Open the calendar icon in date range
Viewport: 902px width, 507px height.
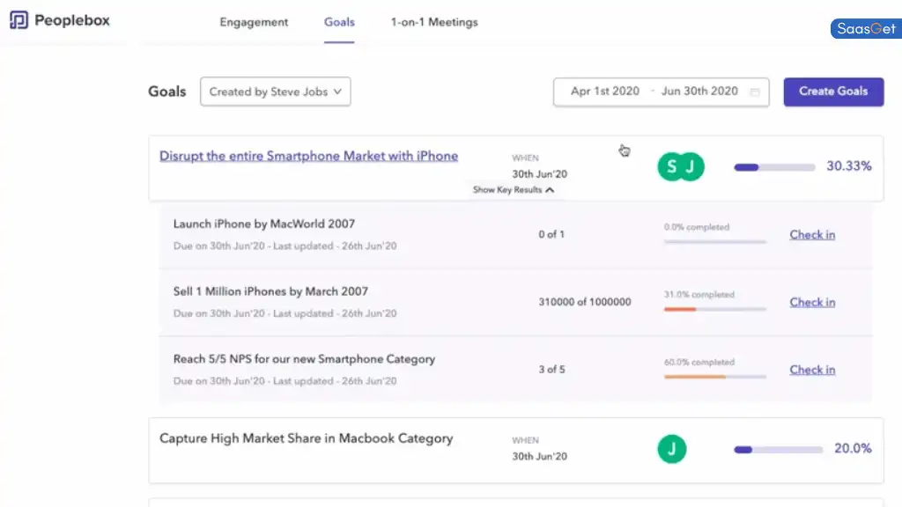coord(755,92)
